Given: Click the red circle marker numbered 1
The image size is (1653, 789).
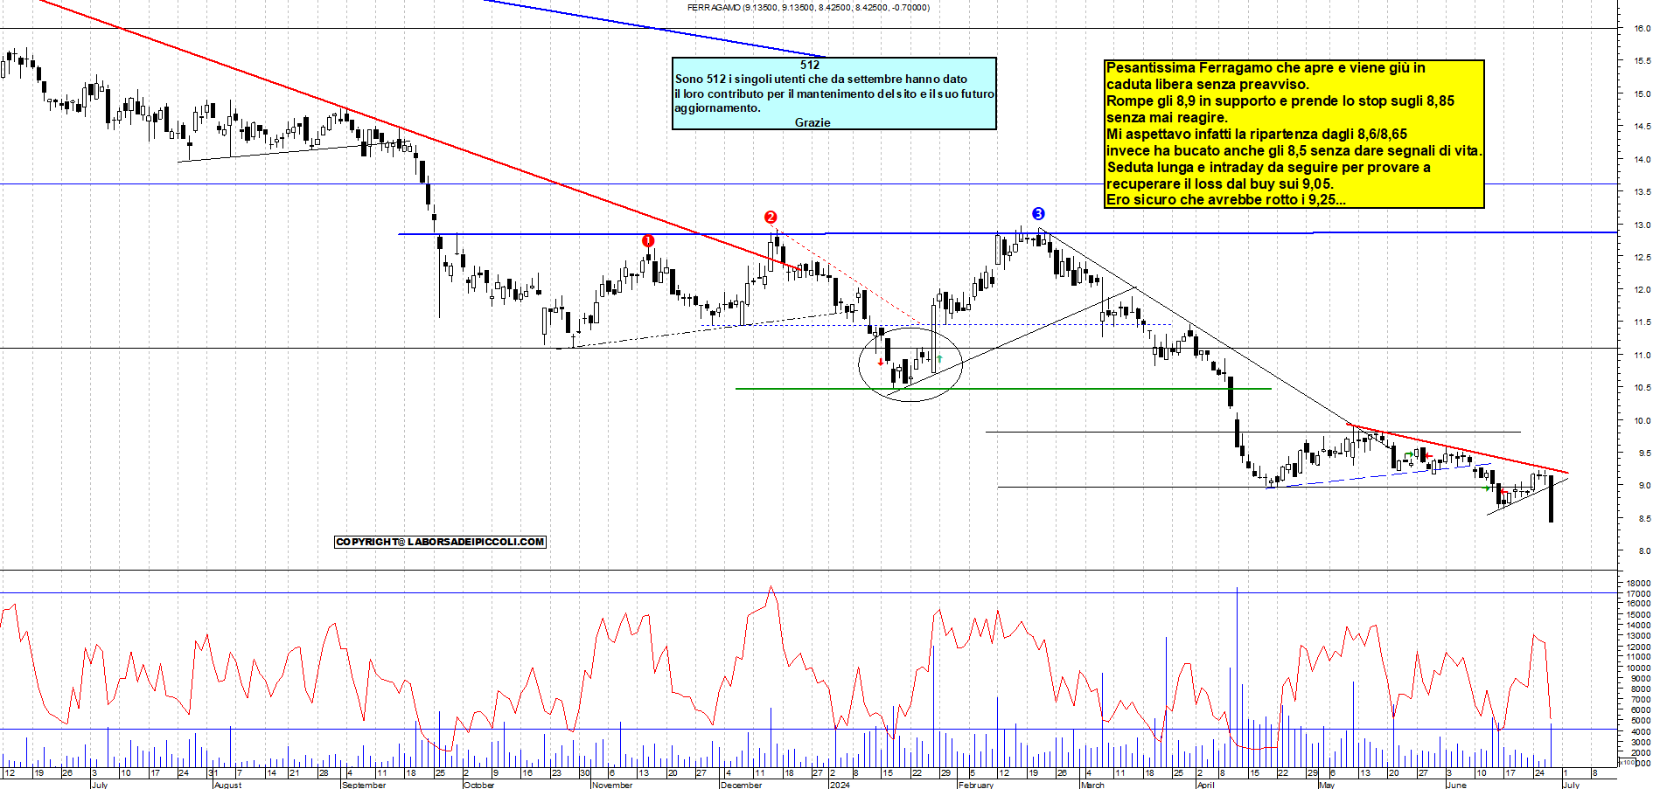Looking at the screenshot, I should click(x=648, y=241).
